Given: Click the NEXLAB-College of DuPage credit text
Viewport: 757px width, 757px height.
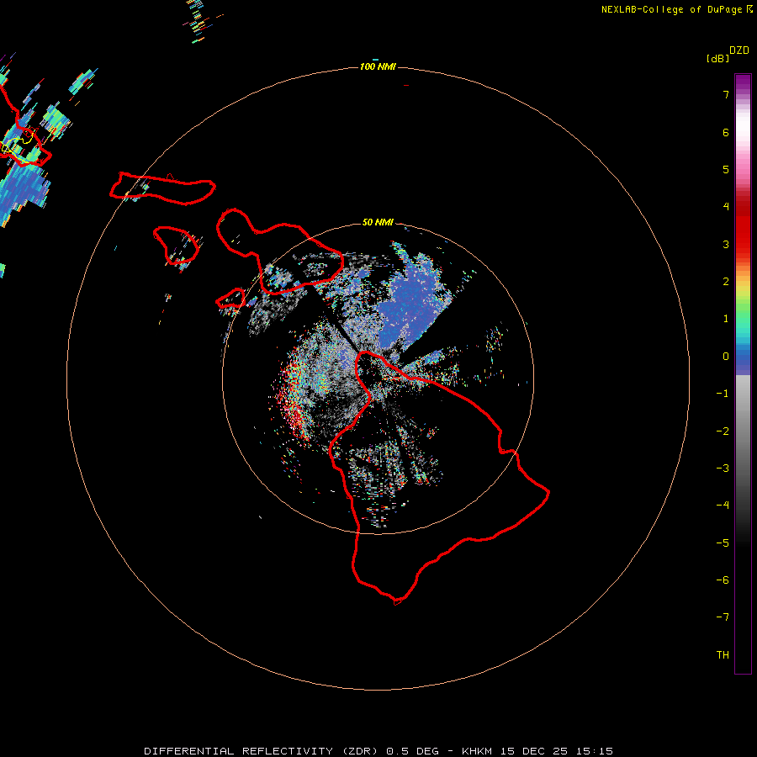Looking at the screenshot, I should pyautogui.click(x=671, y=9).
